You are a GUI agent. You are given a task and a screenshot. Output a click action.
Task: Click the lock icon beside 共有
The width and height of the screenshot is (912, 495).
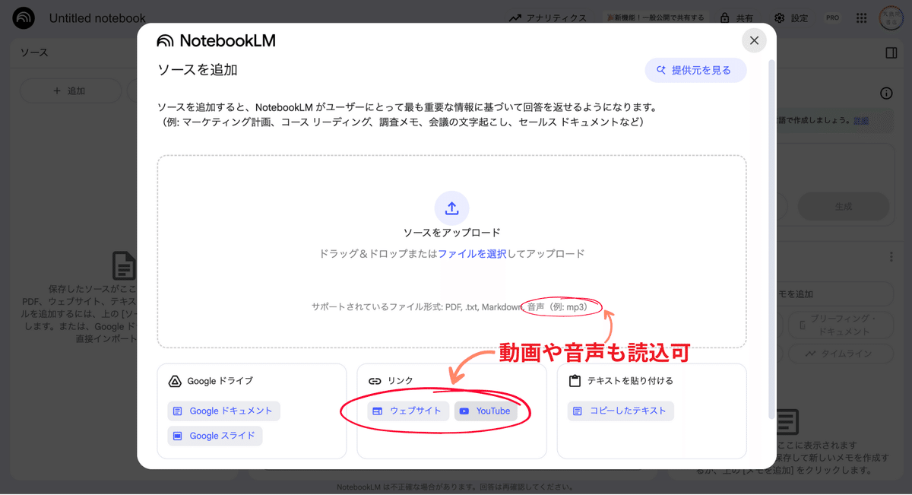click(x=724, y=17)
